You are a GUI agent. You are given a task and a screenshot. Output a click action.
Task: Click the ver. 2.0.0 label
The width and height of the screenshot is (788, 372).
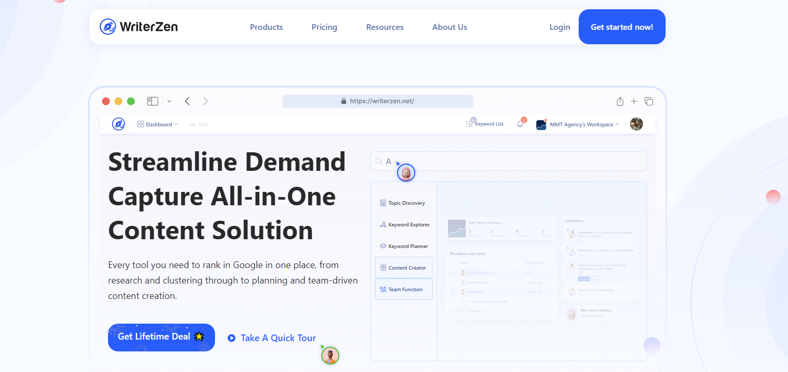199,125
